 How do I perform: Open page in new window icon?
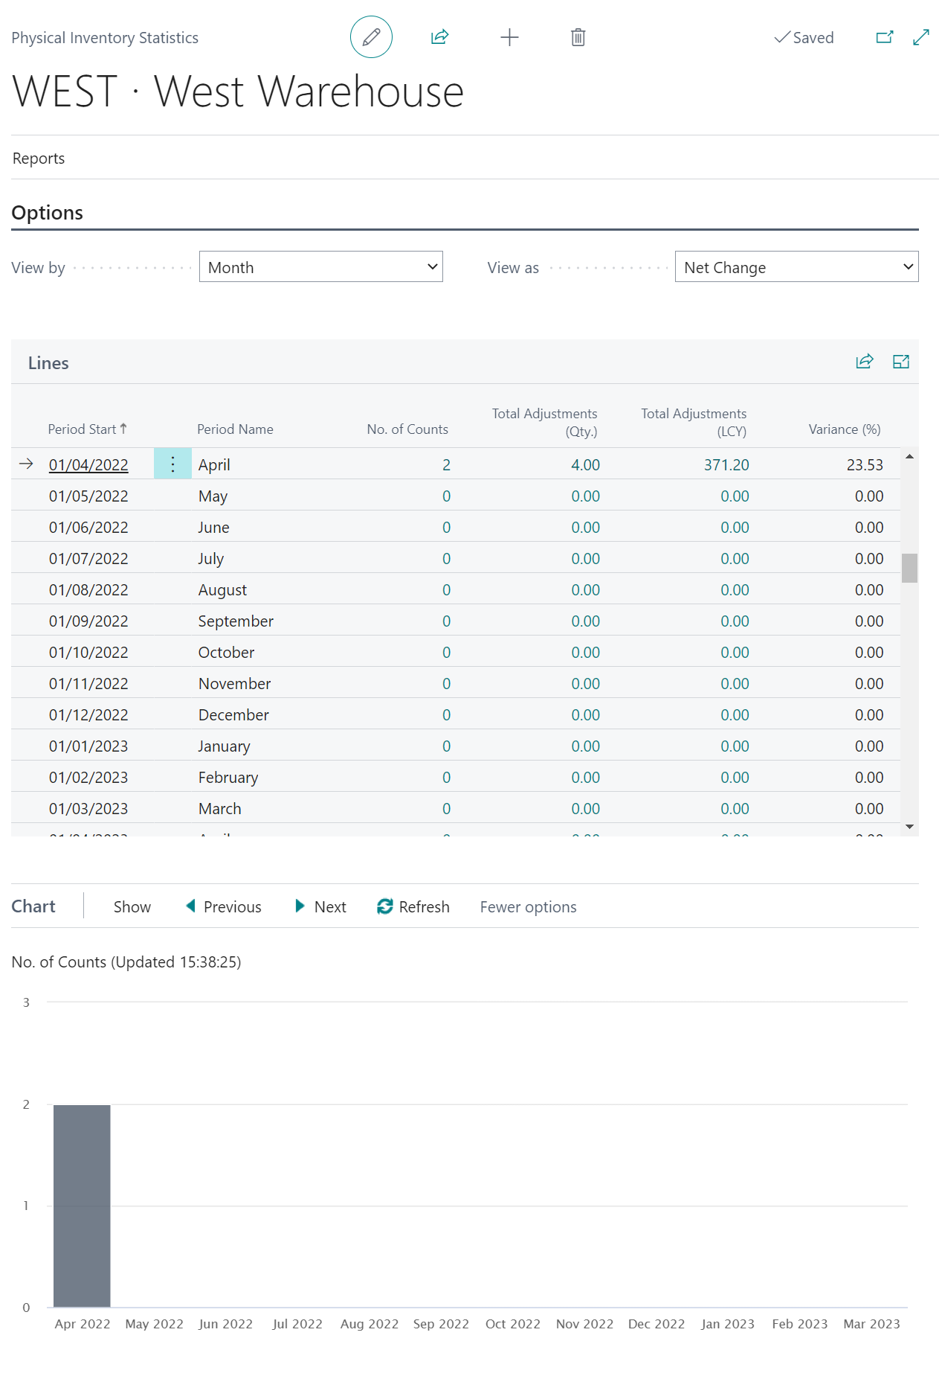point(884,37)
